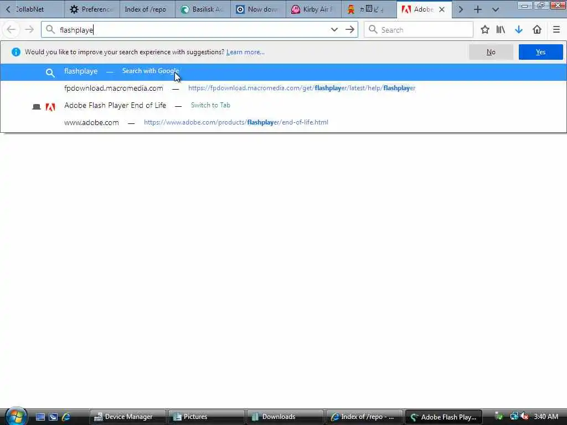567x425 pixels.
Task: Switch to the Now downloading tab
Action: pos(258,9)
